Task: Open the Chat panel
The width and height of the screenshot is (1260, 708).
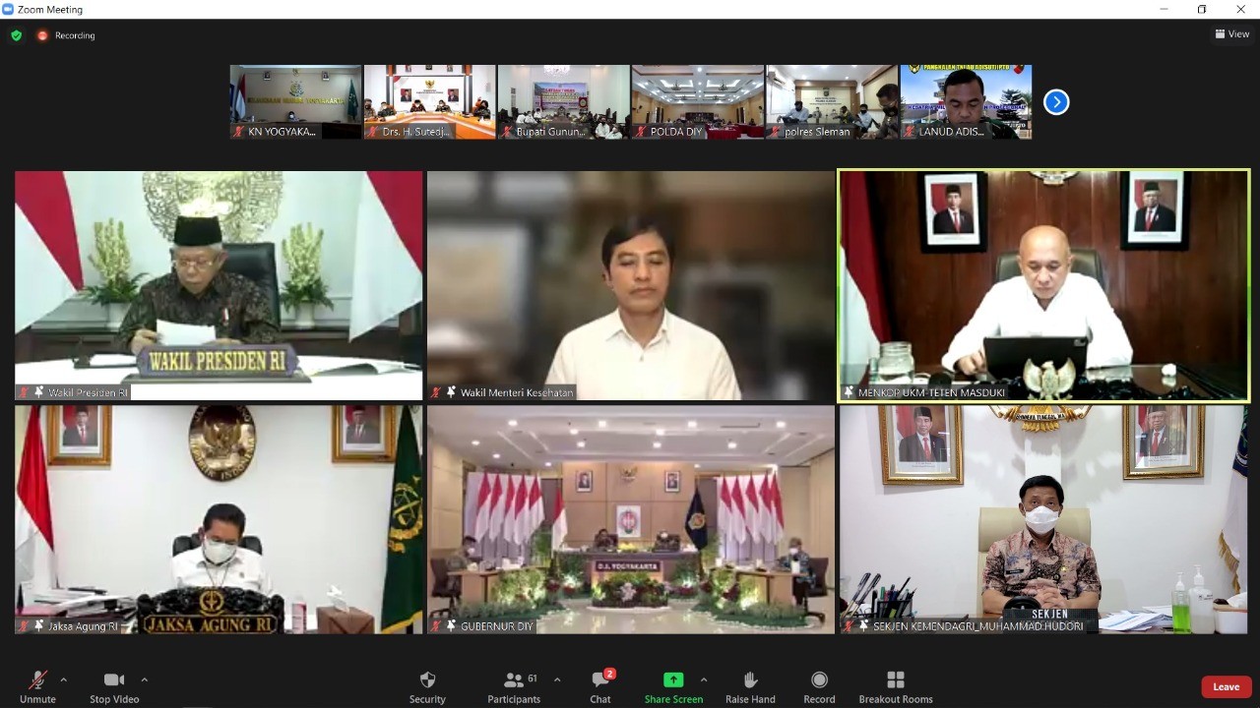Action: tap(600, 686)
